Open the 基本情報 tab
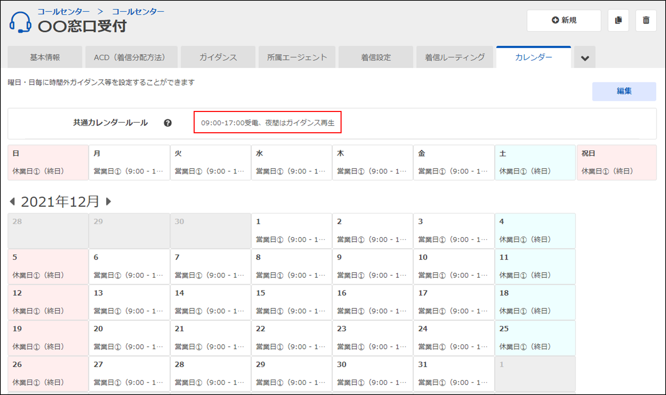The image size is (666, 395). click(45, 57)
